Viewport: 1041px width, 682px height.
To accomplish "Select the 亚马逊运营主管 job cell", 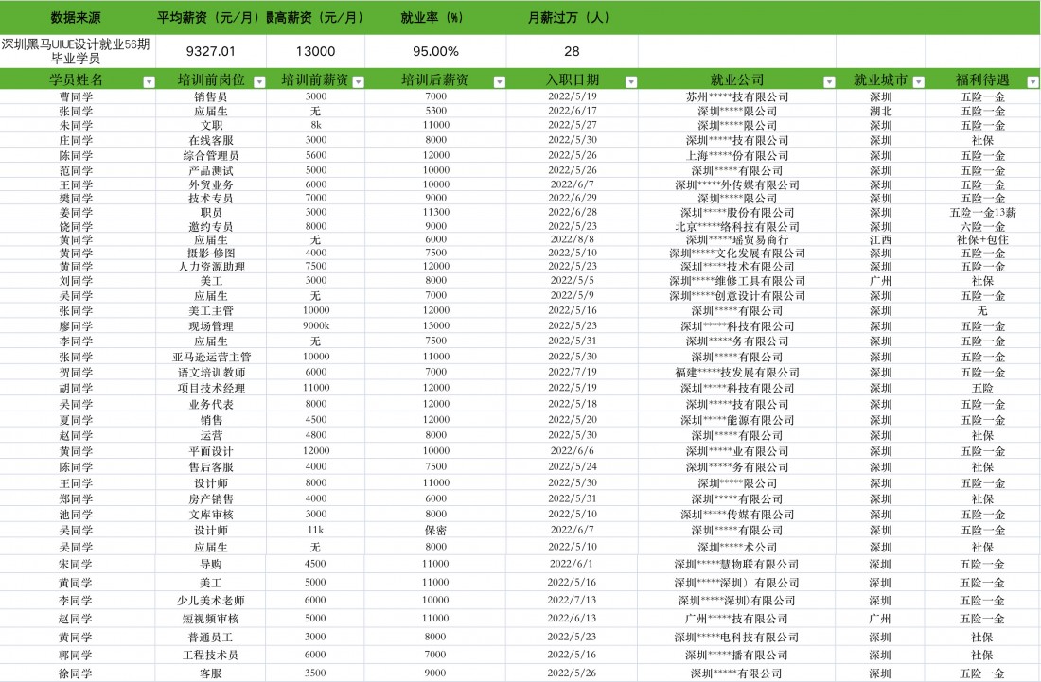I will point(211,357).
